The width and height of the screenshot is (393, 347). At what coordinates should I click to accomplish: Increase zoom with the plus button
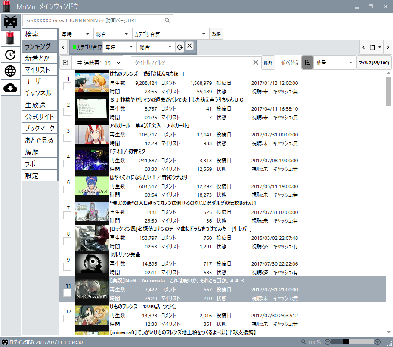click(x=378, y=342)
